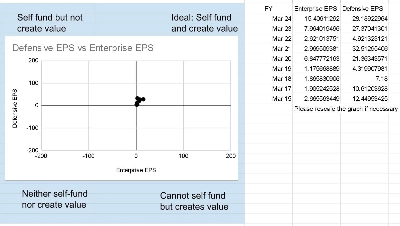This screenshot has height=226, width=400.
Task: Click the horizontal axis title 'Enterprise EPS'
Action: (x=136, y=170)
